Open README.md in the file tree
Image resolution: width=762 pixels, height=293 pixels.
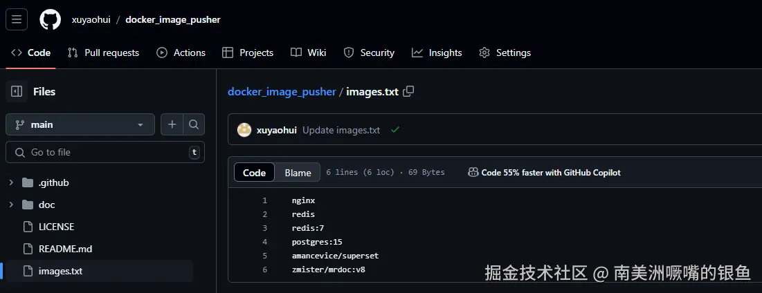(65, 249)
